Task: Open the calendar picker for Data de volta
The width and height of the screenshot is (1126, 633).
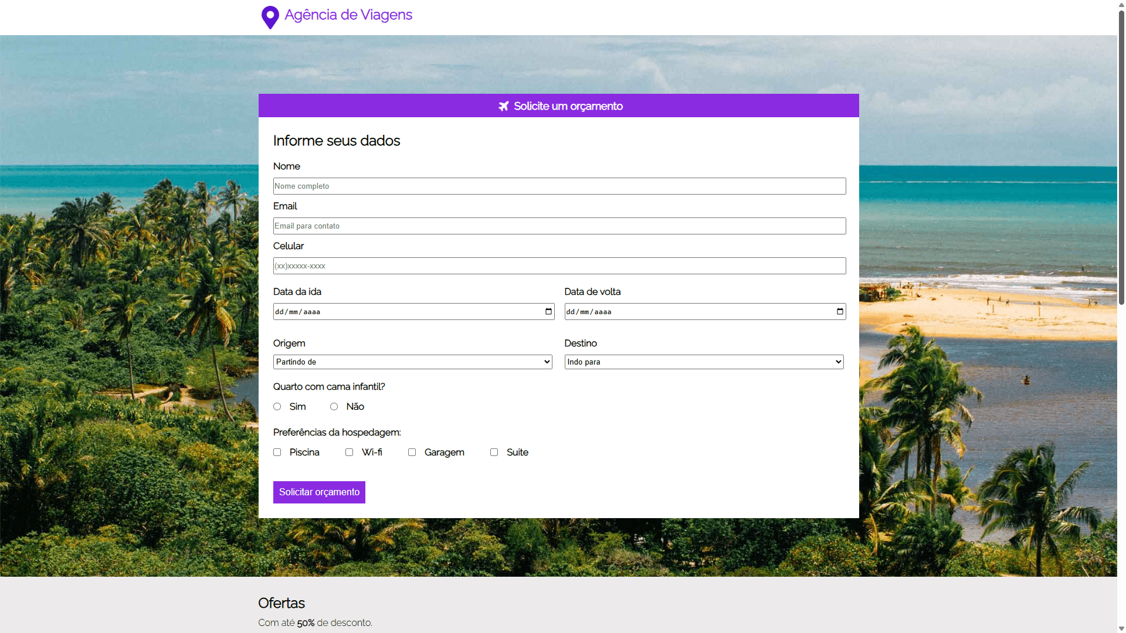Action: click(x=840, y=312)
